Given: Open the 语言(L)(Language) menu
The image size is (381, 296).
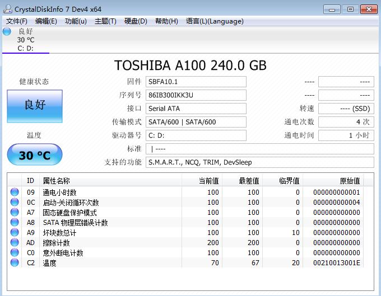Looking at the screenshot, I should point(215,21).
